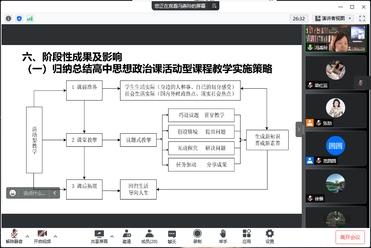371x248 pixels.
Task: Type in the 说点什么 chat field
Action: [34, 193]
